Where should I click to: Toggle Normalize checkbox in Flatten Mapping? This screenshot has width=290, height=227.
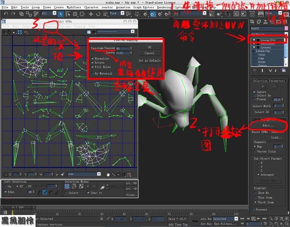[x=92, y=58]
